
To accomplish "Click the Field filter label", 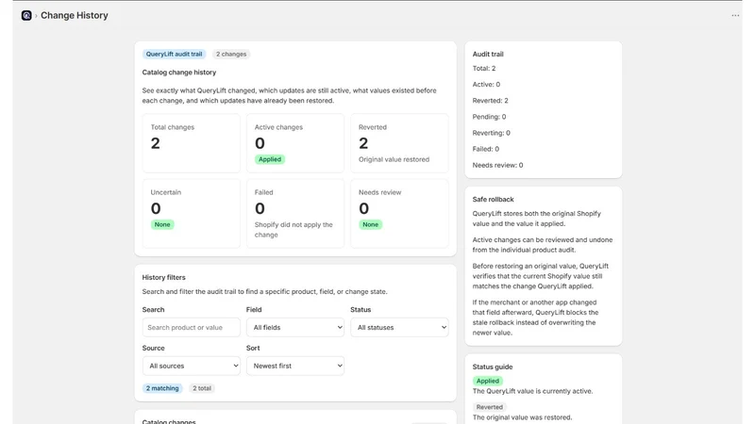I will [254, 310].
